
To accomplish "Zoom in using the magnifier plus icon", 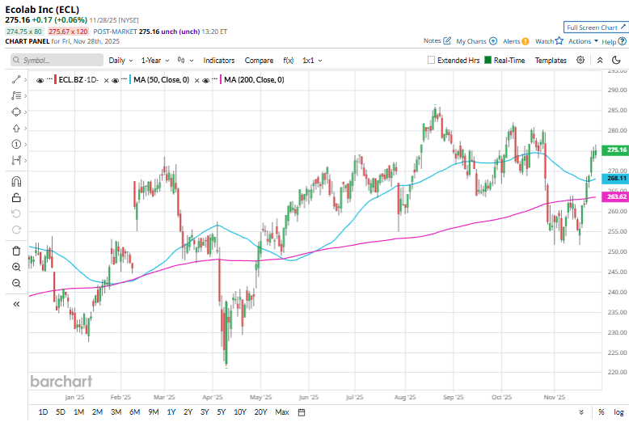I will point(16,267).
